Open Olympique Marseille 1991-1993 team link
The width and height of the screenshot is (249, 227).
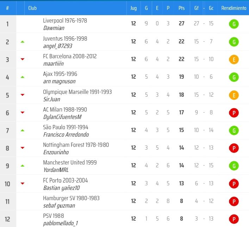click(x=77, y=92)
